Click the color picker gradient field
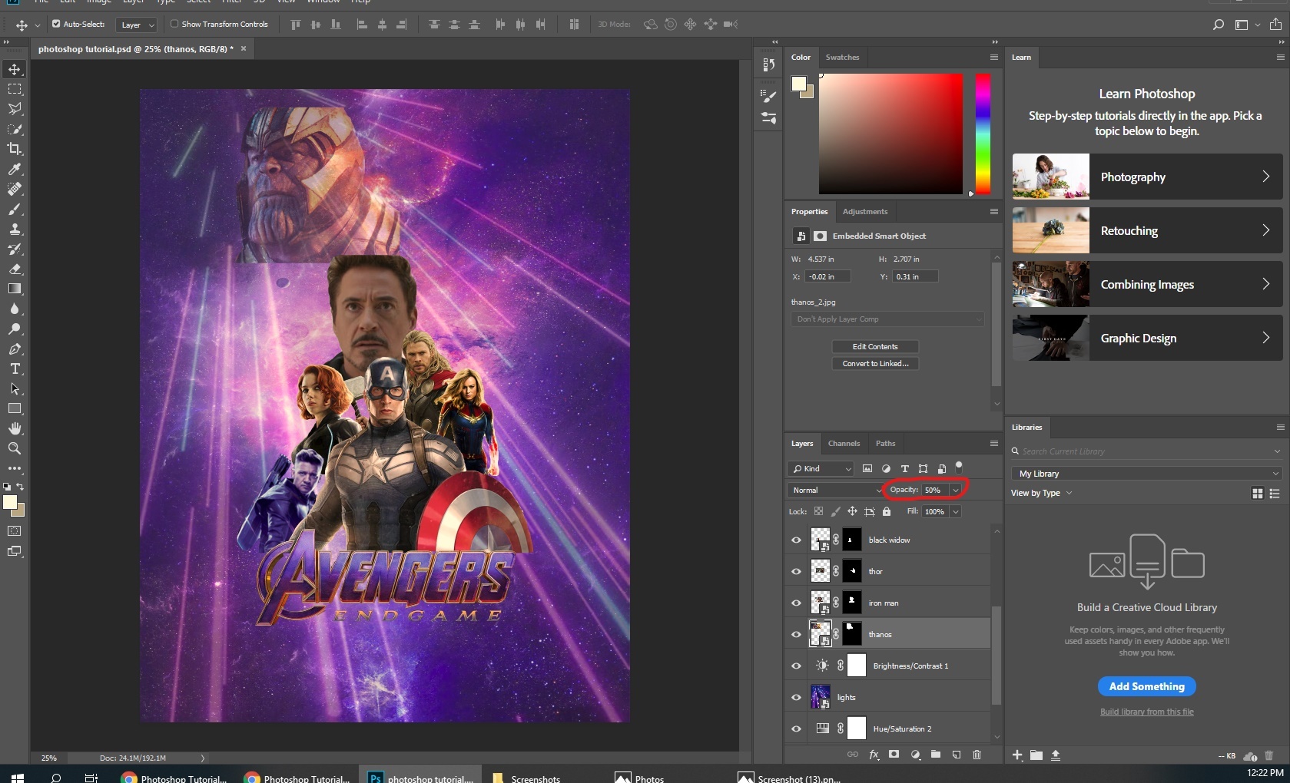 pyautogui.click(x=890, y=134)
